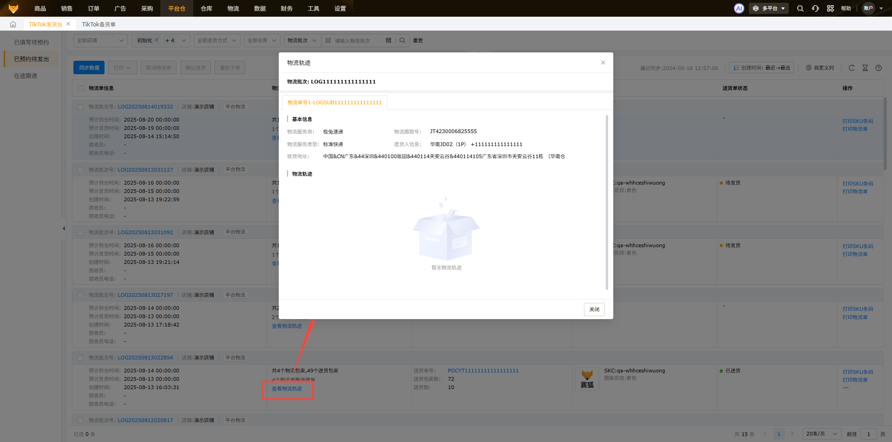This screenshot has height=442, width=892.
Task: Click the 同步数据 button
Action: point(89,68)
